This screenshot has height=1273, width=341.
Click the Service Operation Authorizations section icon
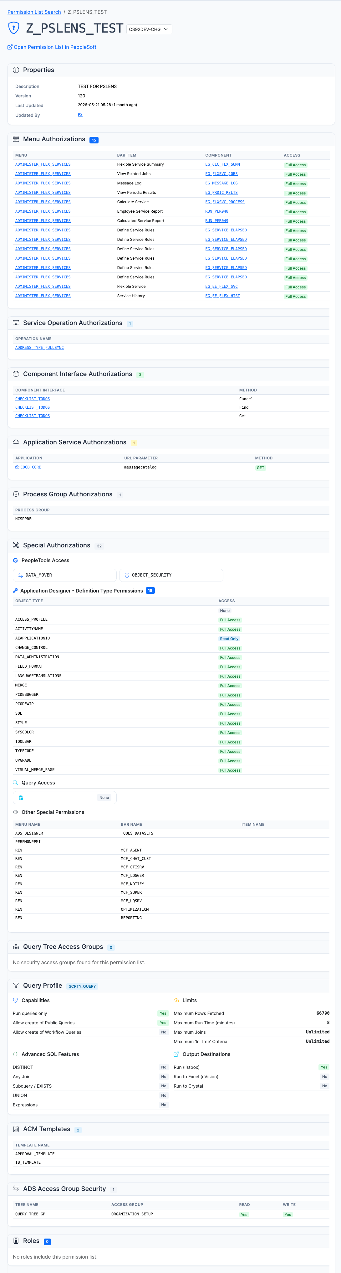[x=16, y=323]
